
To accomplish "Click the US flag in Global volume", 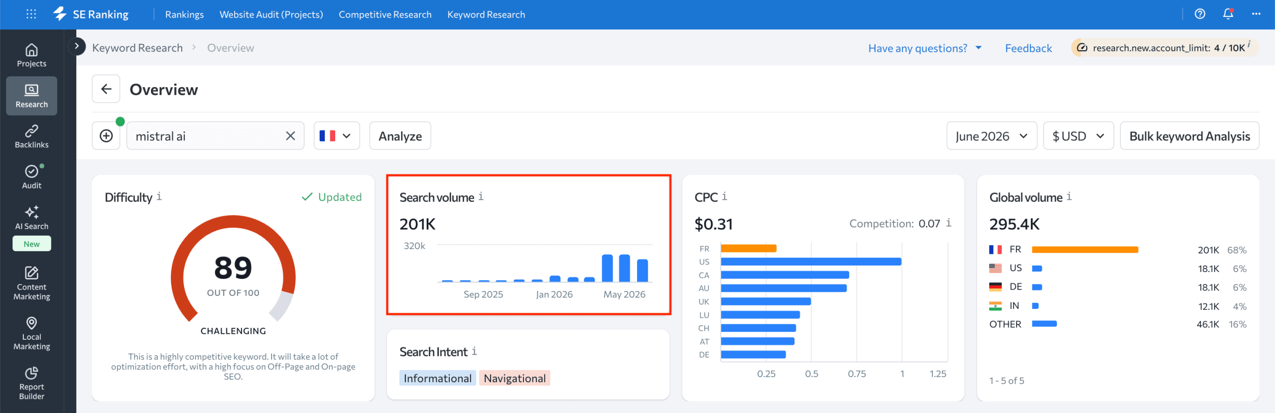I will [996, 268].
